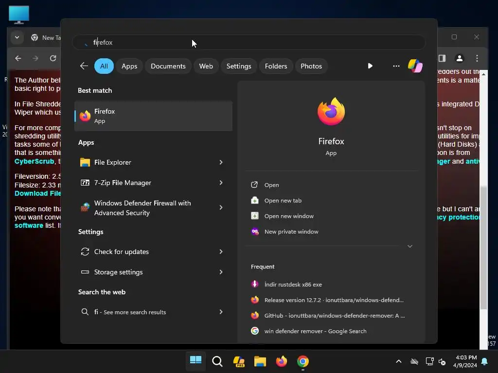Open the Copilot icon in search panel
Viewport: 498px width, 373px height.
(x=415, y=66)
